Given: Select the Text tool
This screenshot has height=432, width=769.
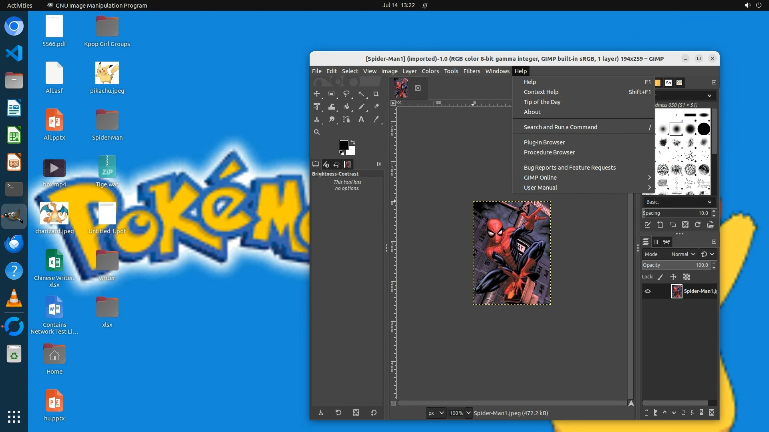Looking at the screenshot, I should [361, 120].
